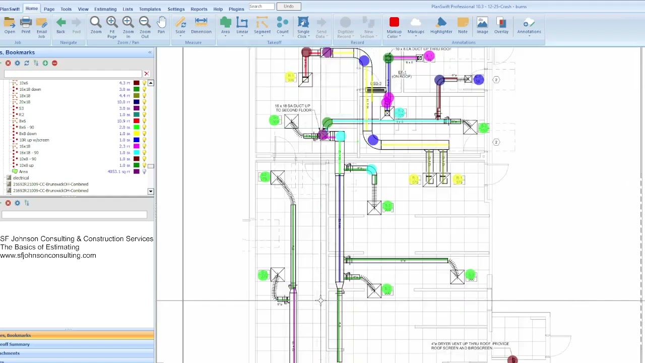This screenshot has height=363, width=645.
Task: Toggle visibility bulb for 10R up w/screen
Action: [144, 140]
